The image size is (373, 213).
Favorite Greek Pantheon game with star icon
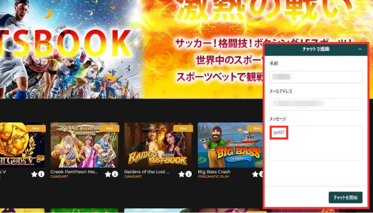108,174
